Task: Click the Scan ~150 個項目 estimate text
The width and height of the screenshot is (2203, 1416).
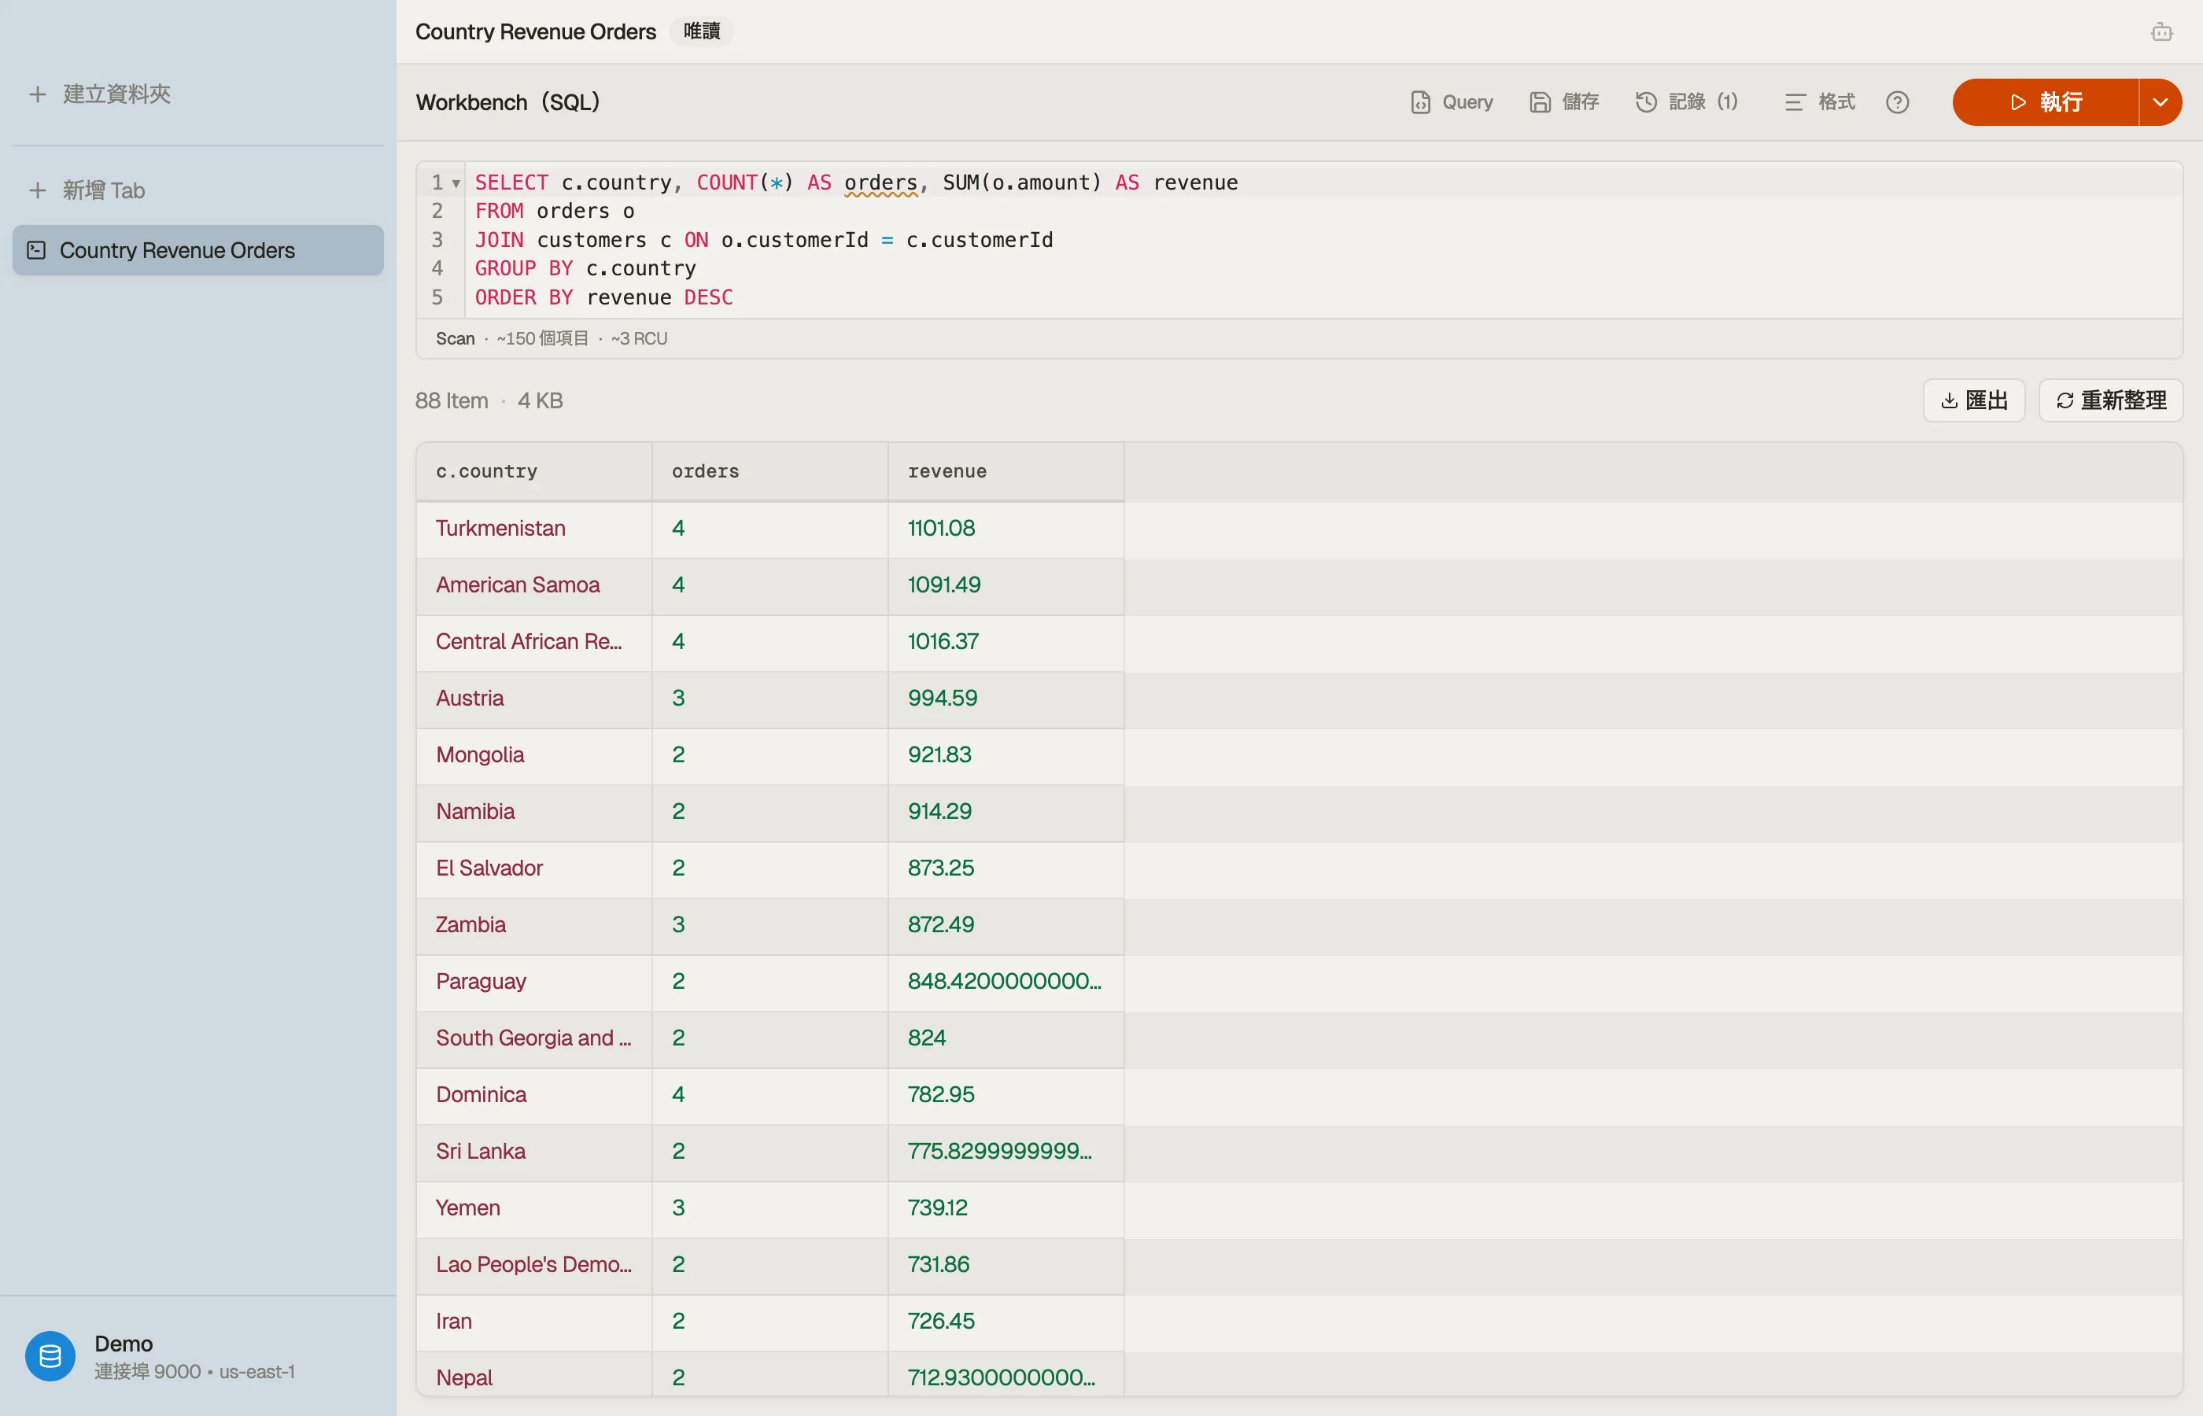Action: click(x=552, y=338)
